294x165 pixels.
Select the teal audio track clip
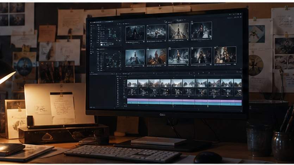[184, 104]
